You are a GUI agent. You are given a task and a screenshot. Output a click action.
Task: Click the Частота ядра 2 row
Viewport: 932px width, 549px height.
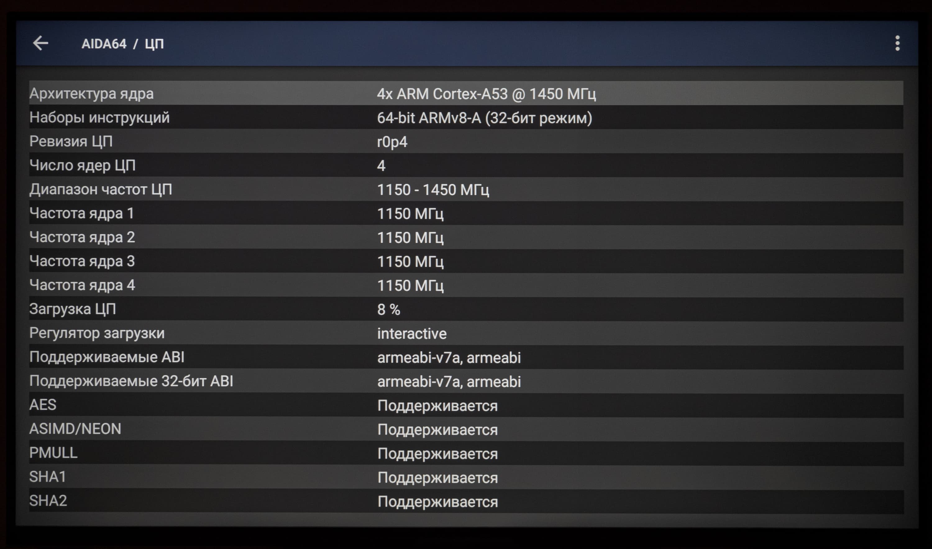(466, 237)
